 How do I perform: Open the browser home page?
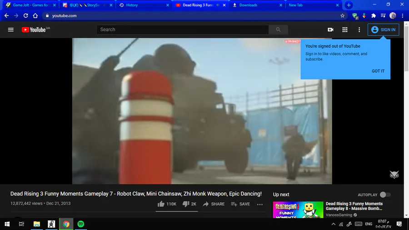[35, 15]
